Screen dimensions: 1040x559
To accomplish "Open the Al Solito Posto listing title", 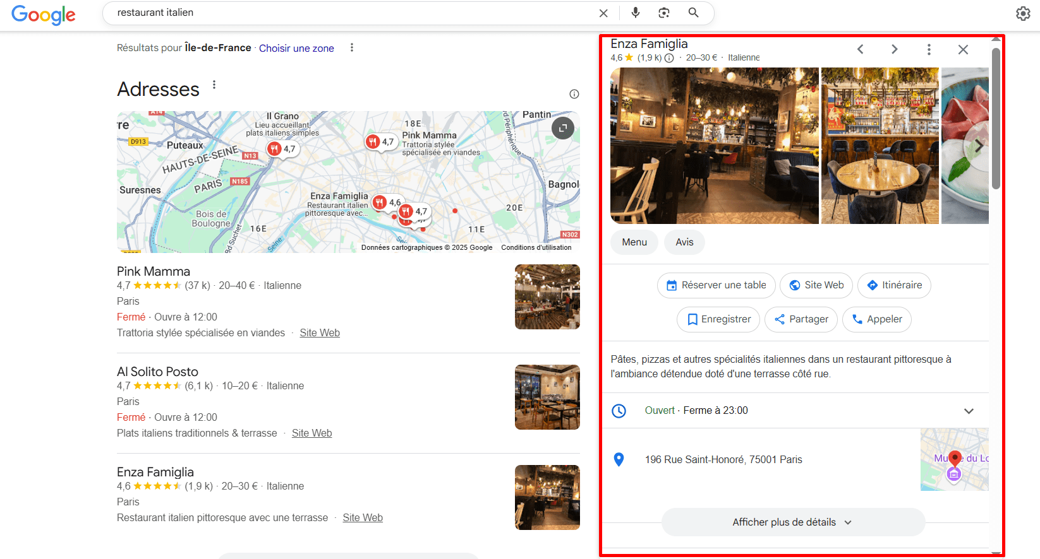I will 157,372.
